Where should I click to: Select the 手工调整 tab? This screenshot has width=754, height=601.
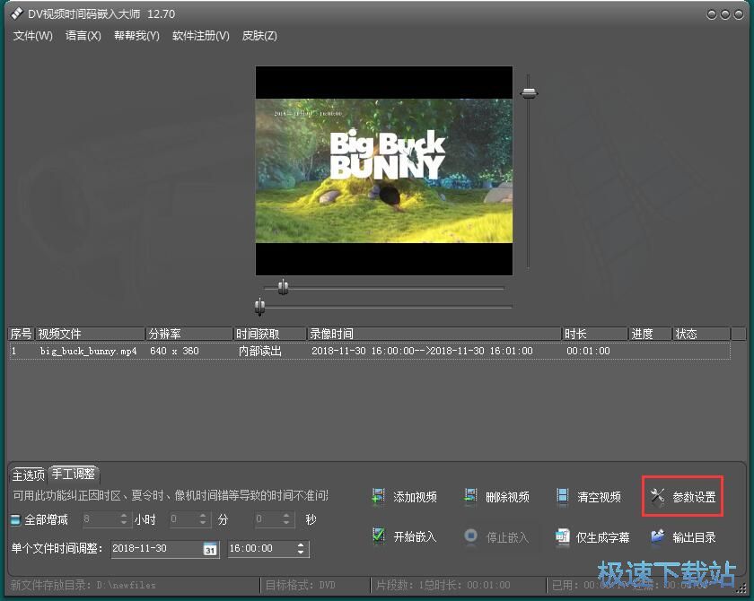[74, 475]
